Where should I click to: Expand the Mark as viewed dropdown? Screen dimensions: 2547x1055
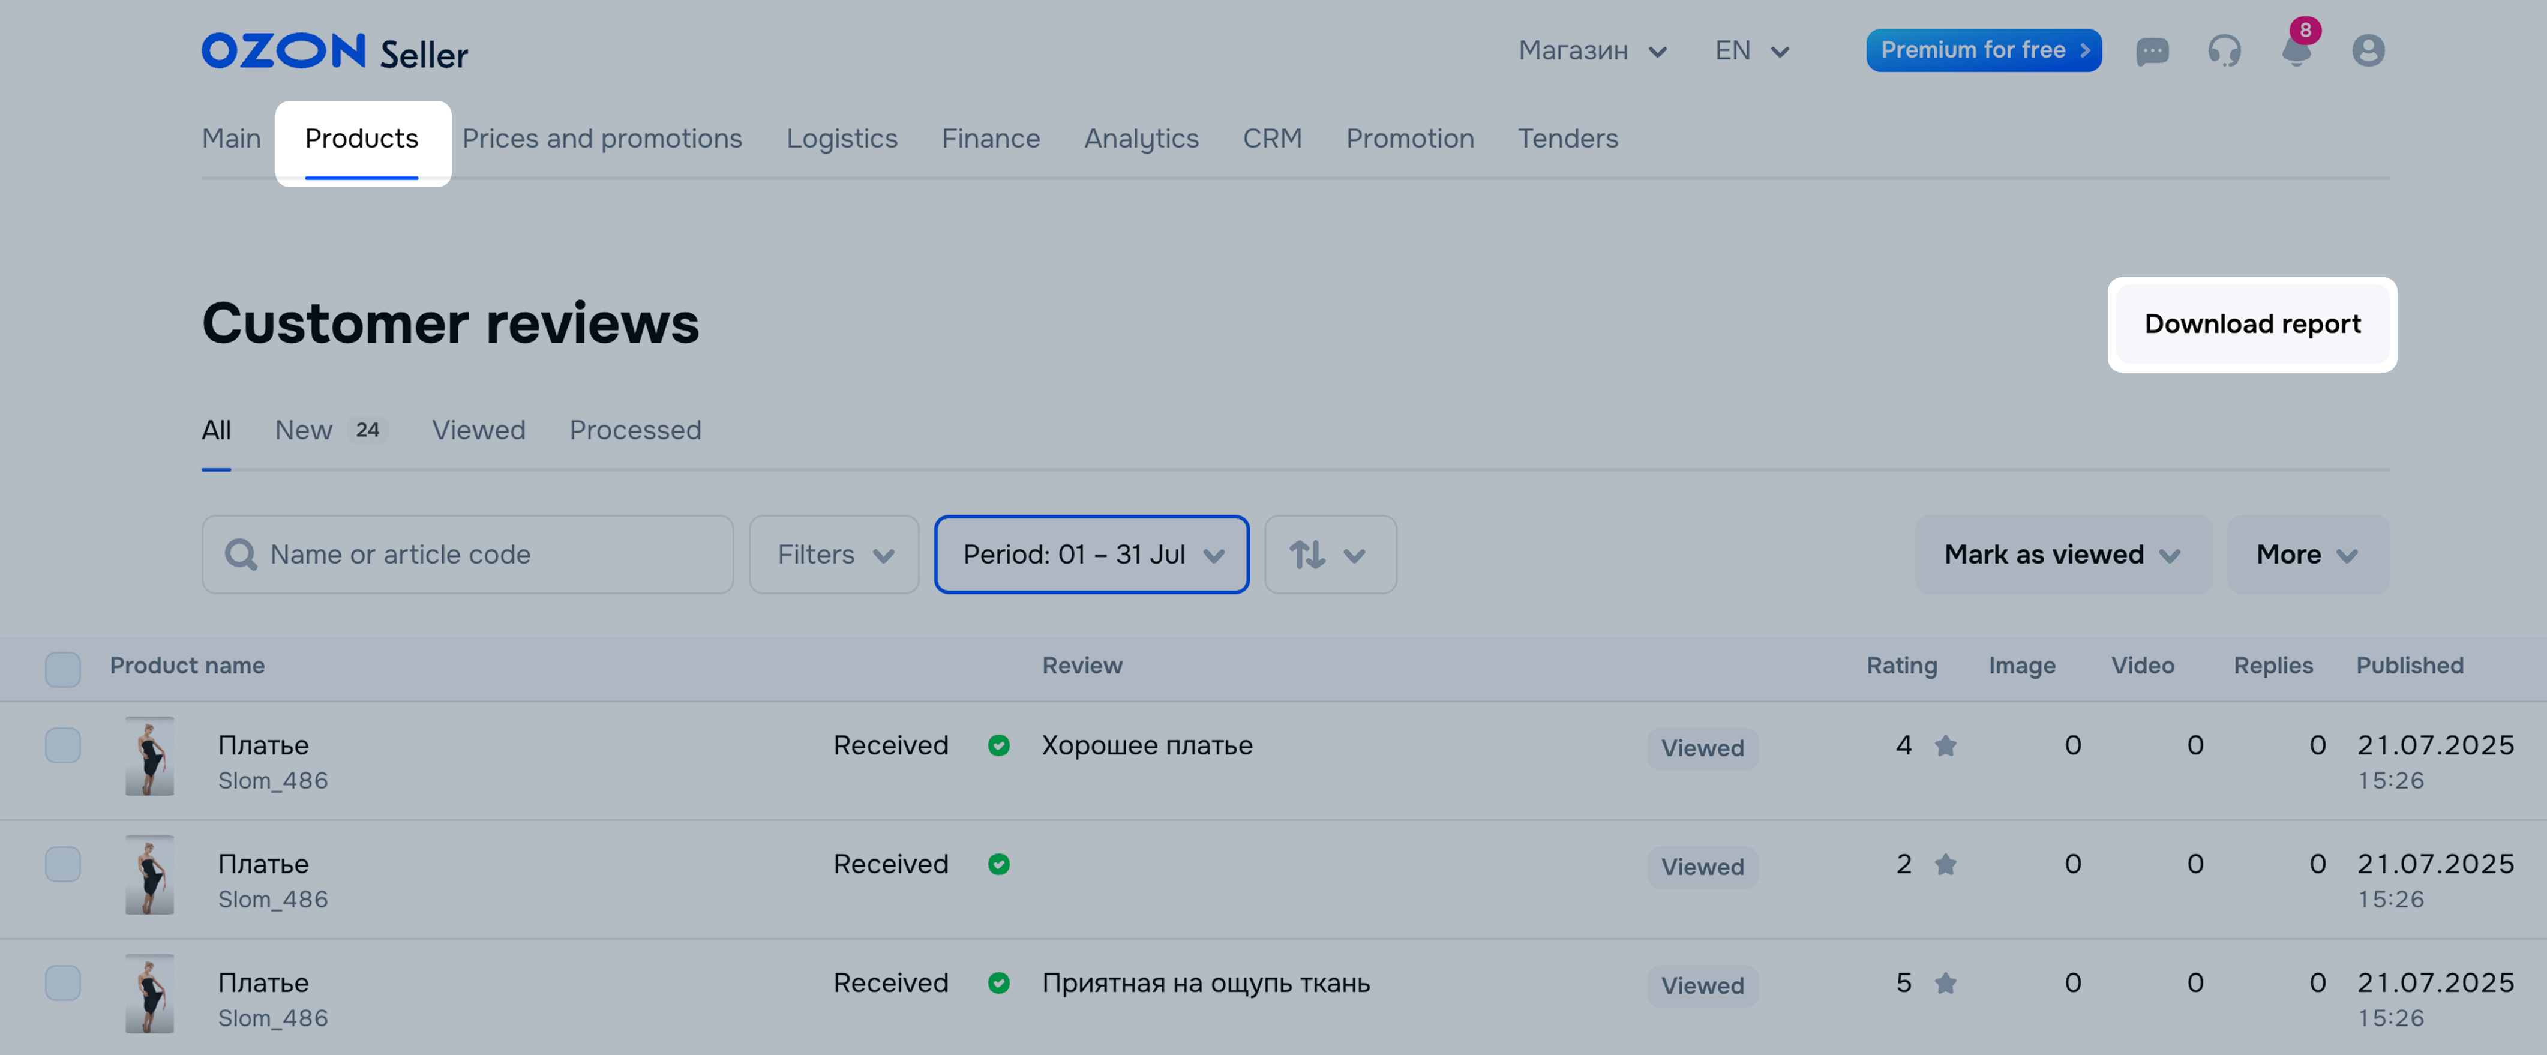2063,555
